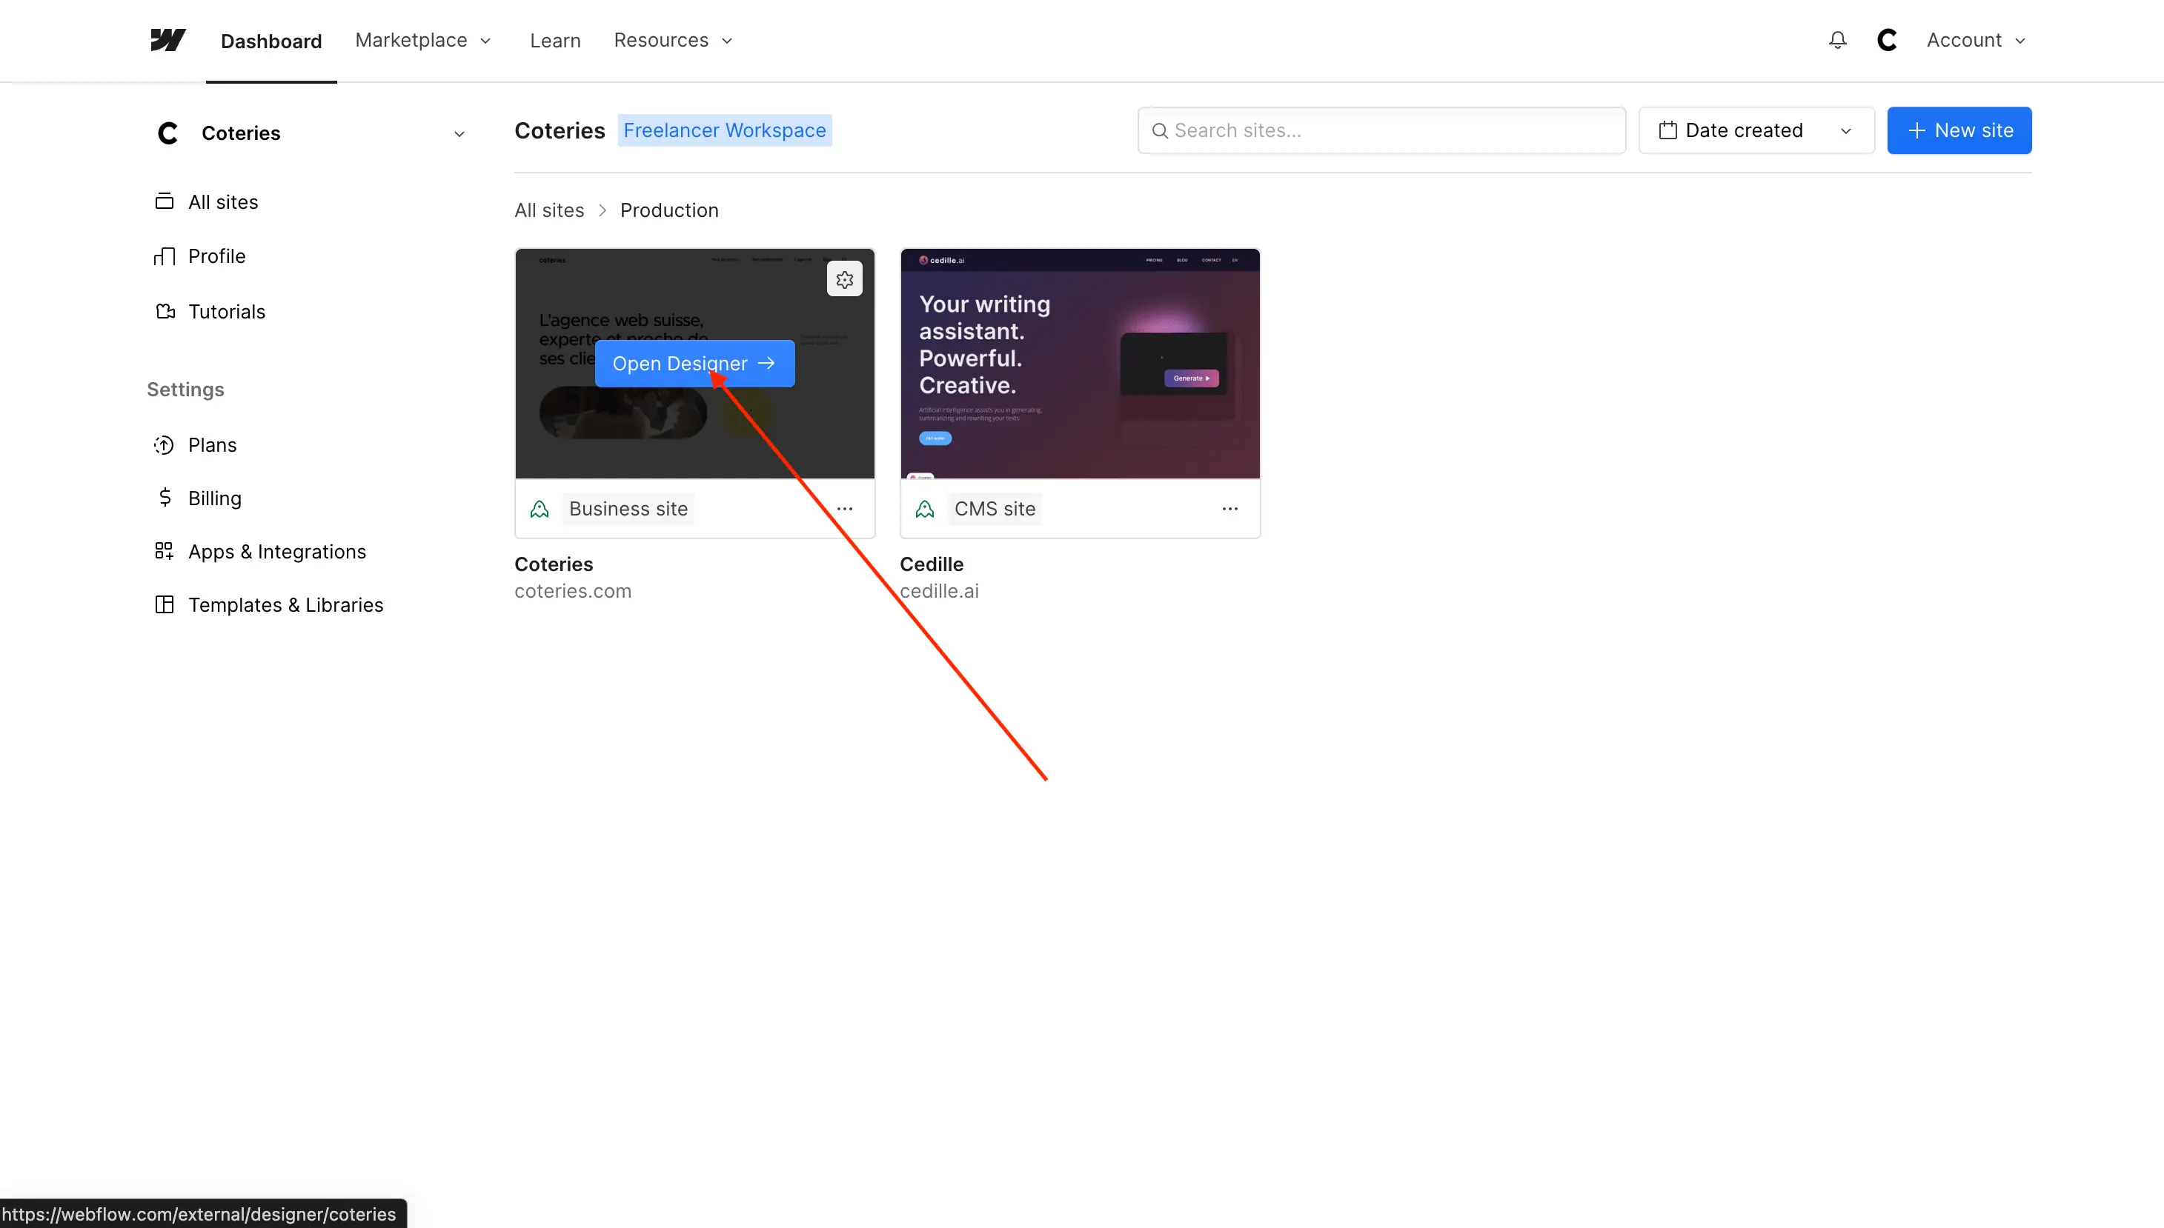
Task: Click the workspace avatar next to Account
Action: (x=1888, y=40)
